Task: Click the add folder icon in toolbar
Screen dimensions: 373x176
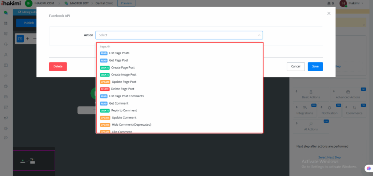Action: (20, 38)
